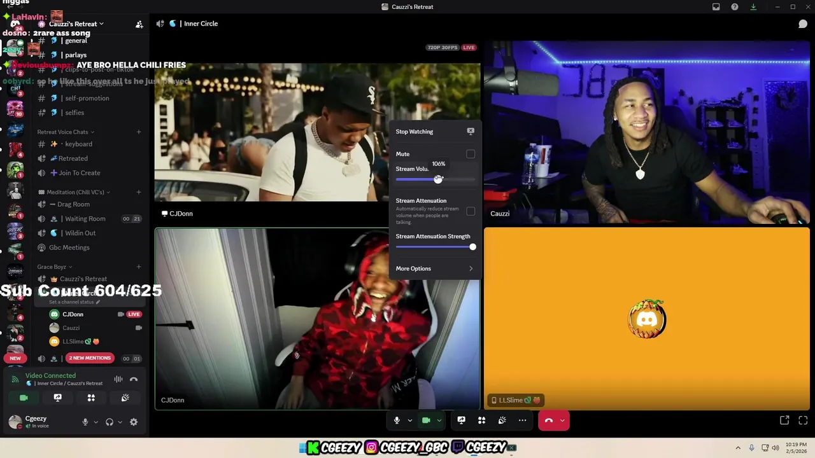Show the voice channel chat bubble
The height and width of the screenshot is (458, 815).
[803, 24]
